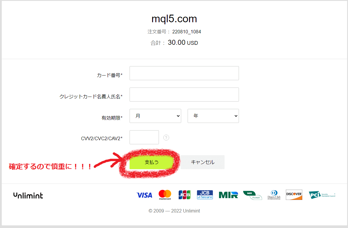Viewport: 348px width, 228px height.
Task: Click the キャンセル cancel button
Action: [203, 162]
